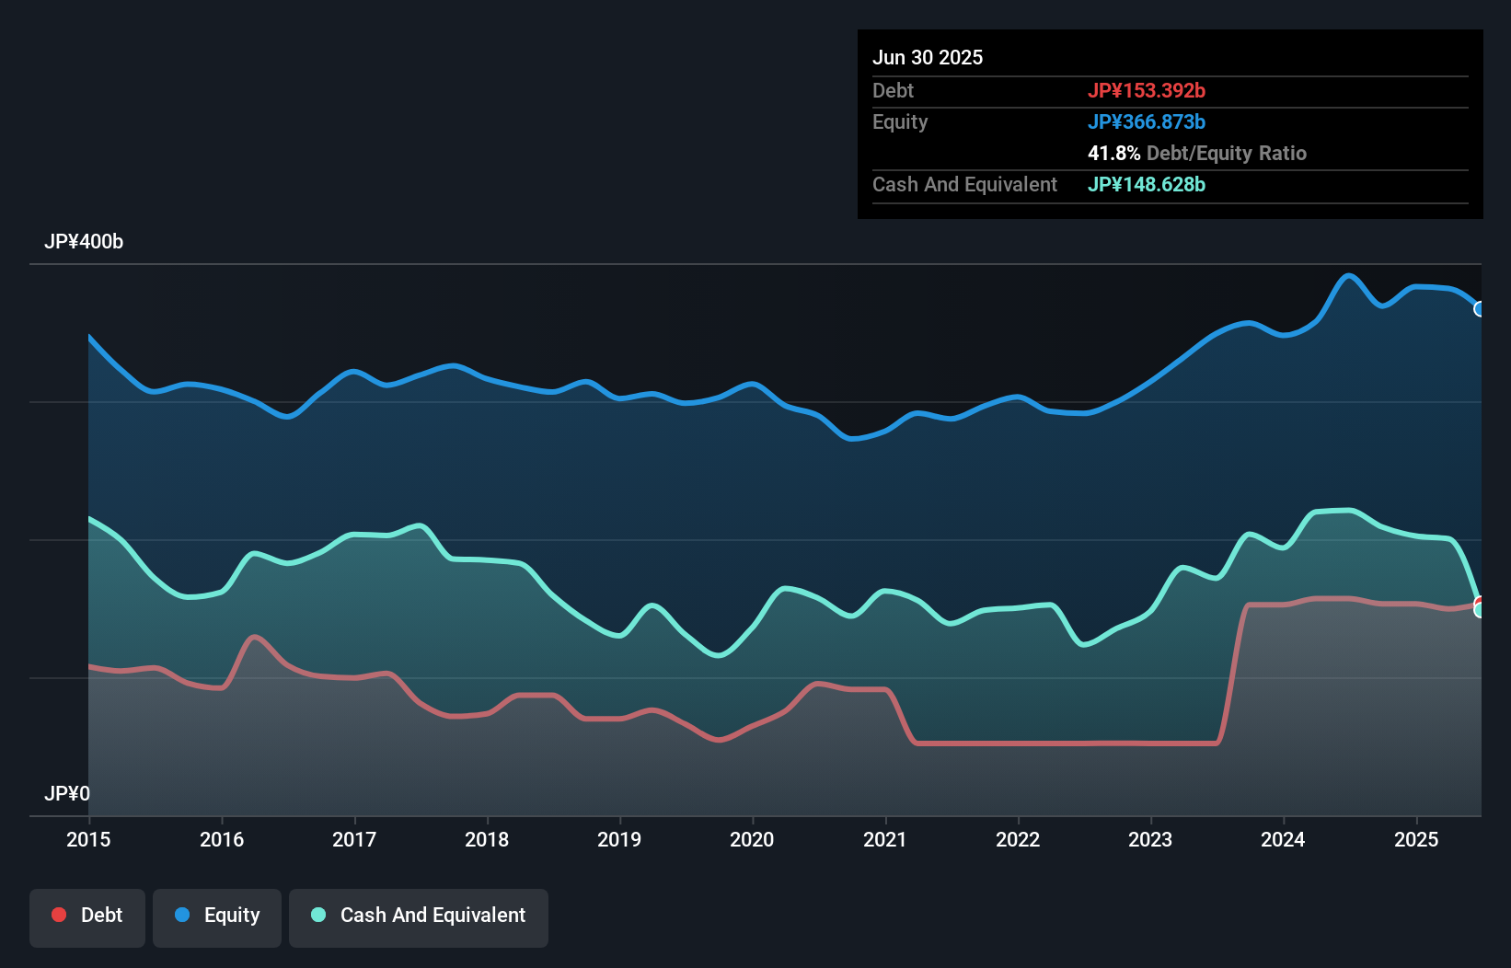Select the Equity value JP¥366.873b in tooltip

point(1147,121)
